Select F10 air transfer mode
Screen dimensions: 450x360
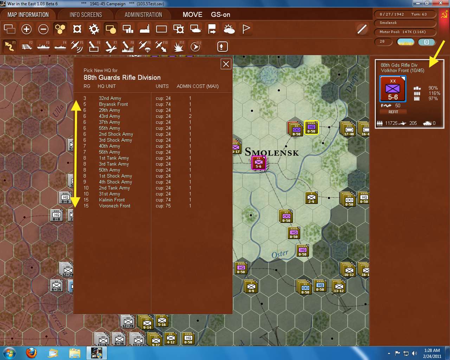tap(161, 46)
